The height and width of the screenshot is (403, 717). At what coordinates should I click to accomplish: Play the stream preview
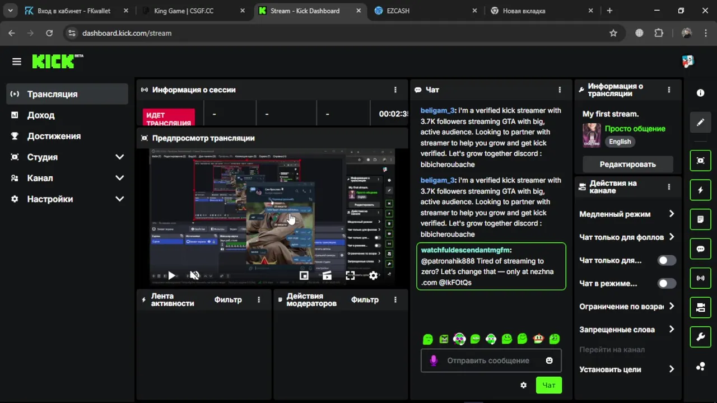172,275
